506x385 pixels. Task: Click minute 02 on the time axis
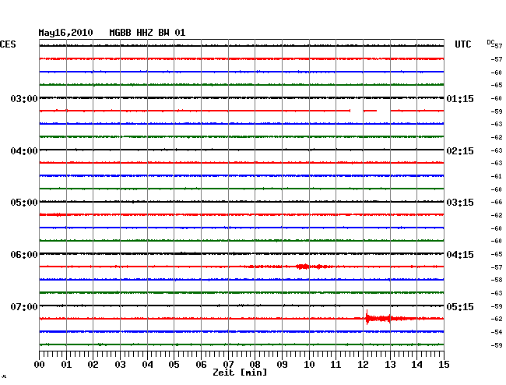coord(93,364)
